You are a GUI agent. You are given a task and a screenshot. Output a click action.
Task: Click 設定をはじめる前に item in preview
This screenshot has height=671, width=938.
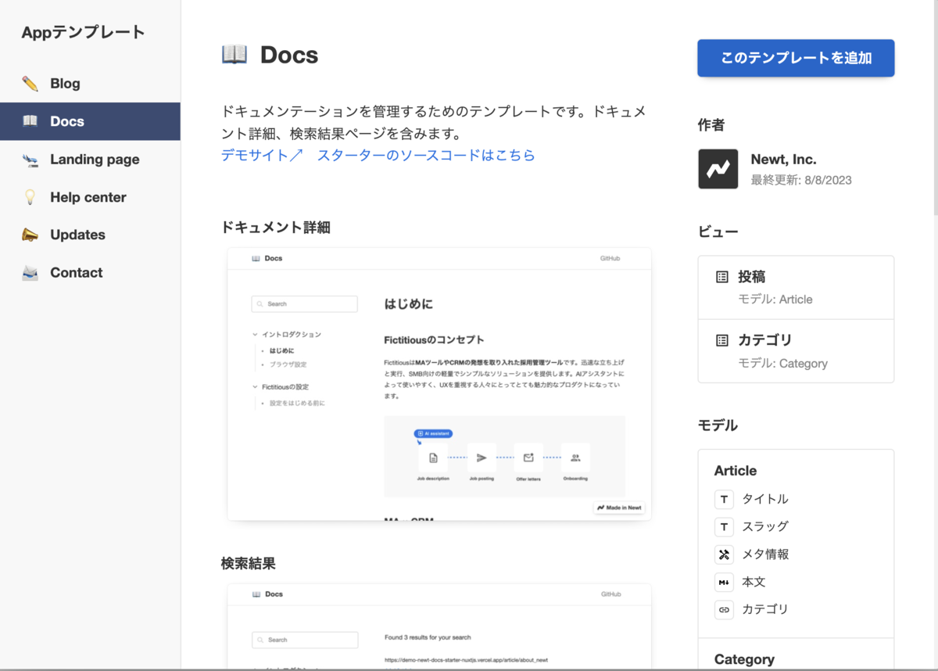(297, 404)
